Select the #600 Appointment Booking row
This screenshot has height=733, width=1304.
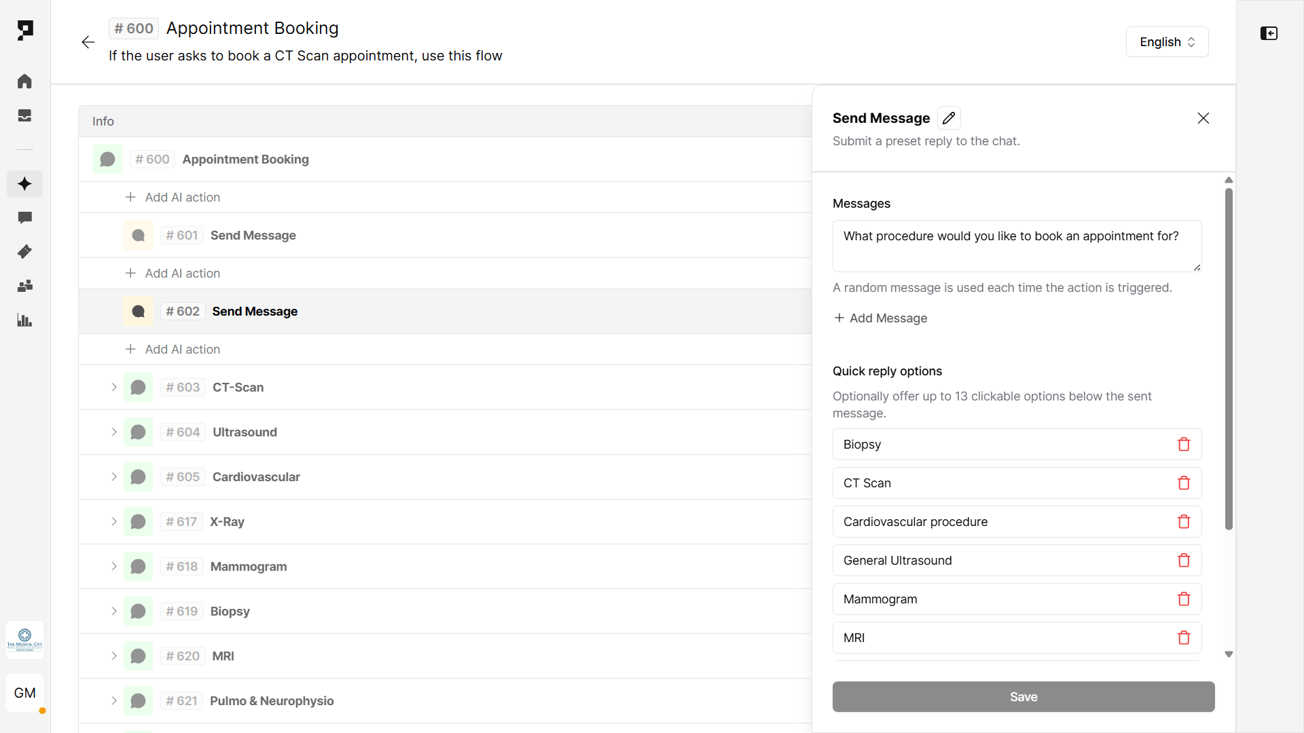(245, 159)
